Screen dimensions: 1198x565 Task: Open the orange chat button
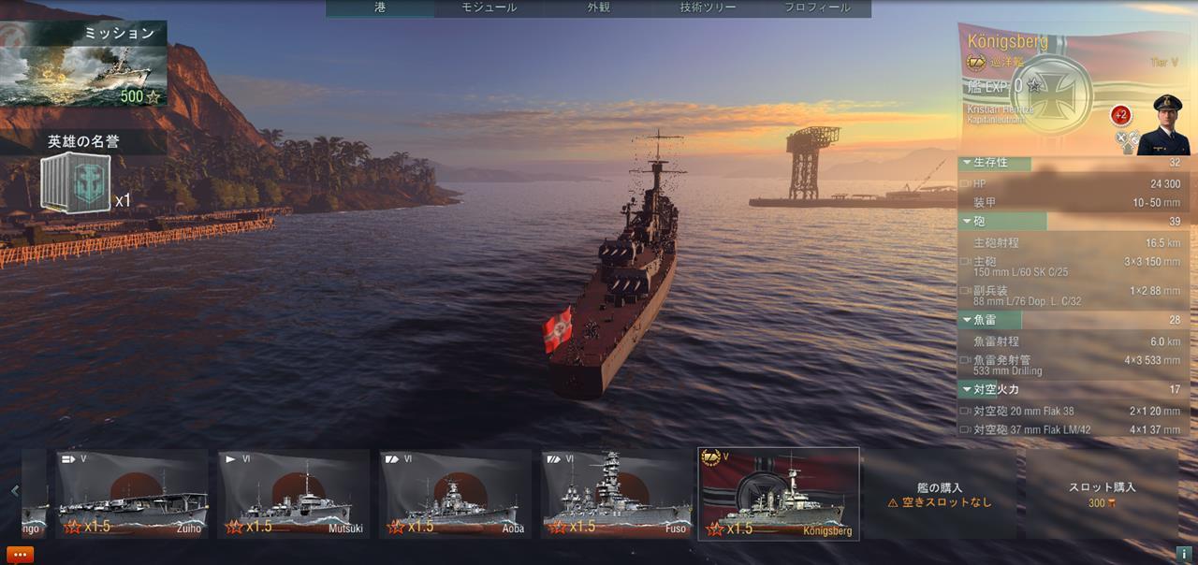pos(19,554)
